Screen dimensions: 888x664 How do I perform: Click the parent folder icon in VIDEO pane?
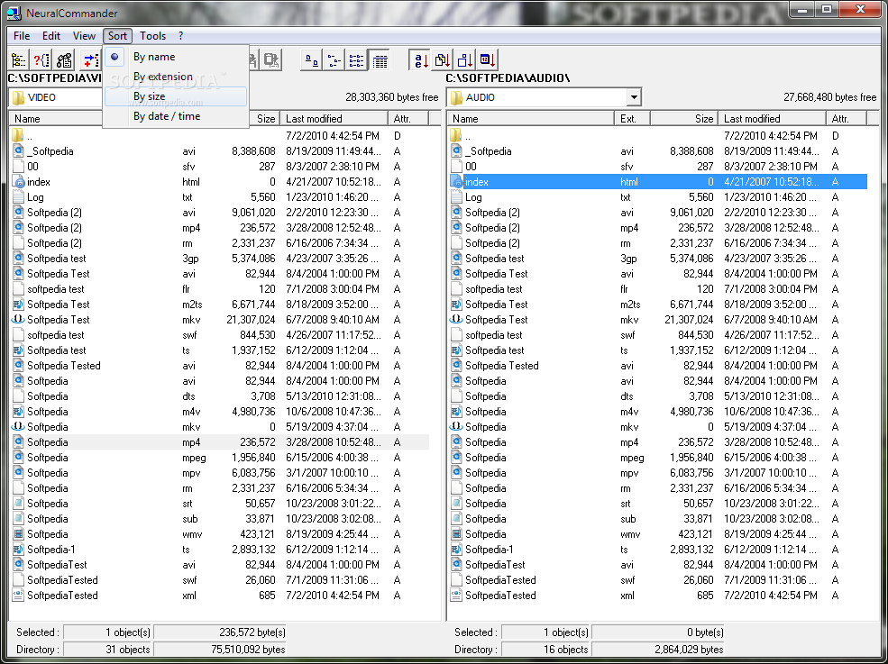click(x=18, y=135)
